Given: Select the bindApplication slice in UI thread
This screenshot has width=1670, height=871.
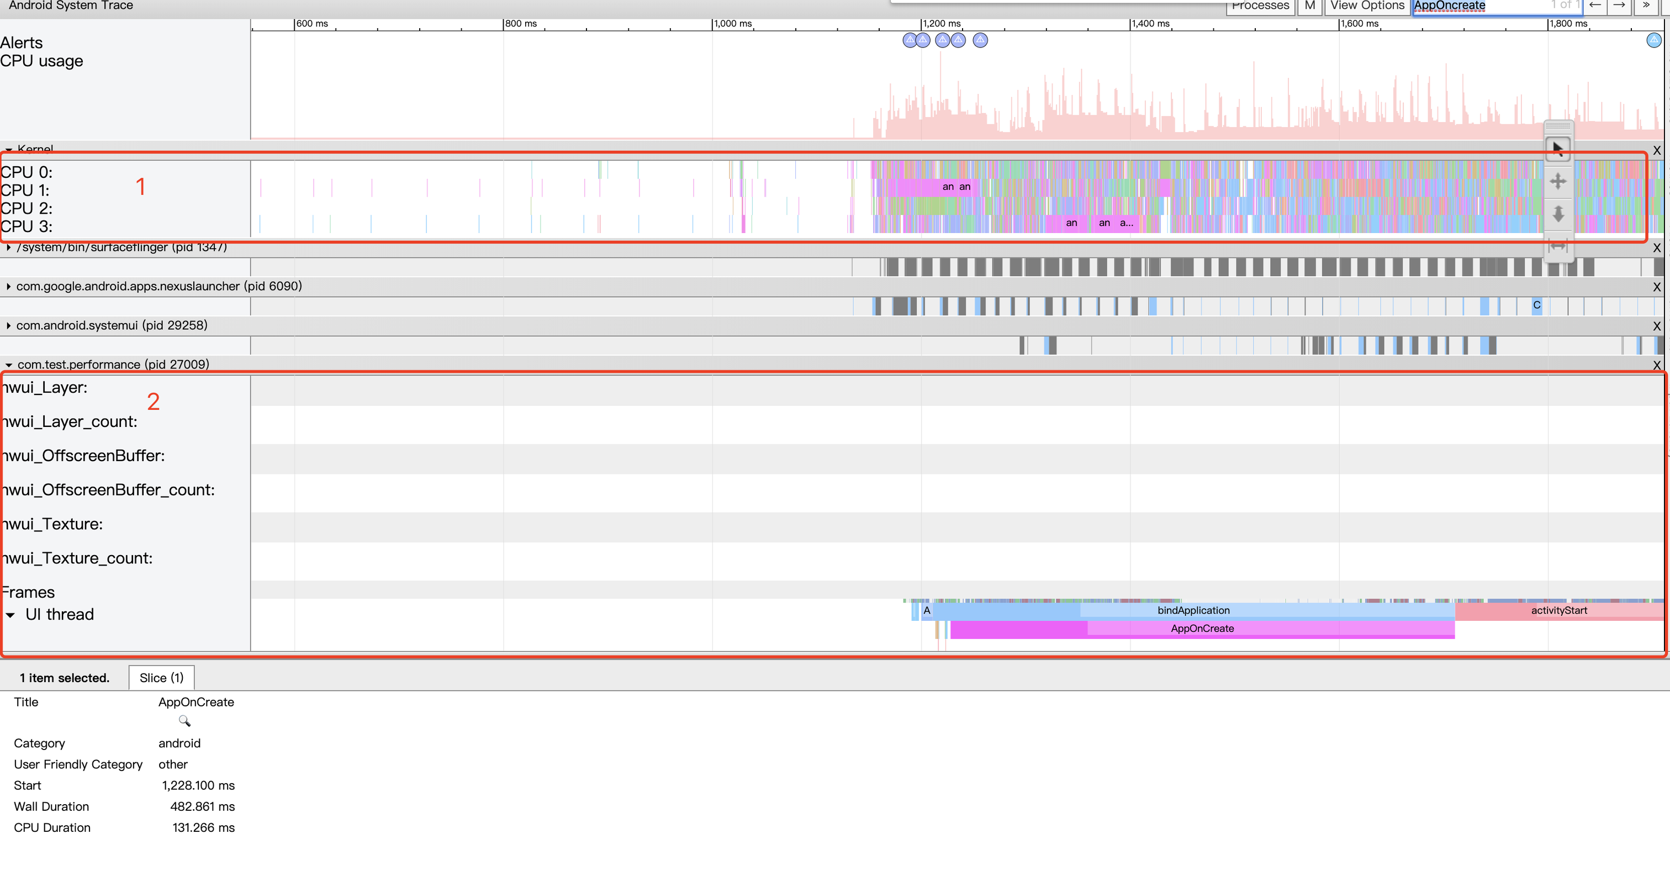Looking at the screenshot, I should point(1193,610).
